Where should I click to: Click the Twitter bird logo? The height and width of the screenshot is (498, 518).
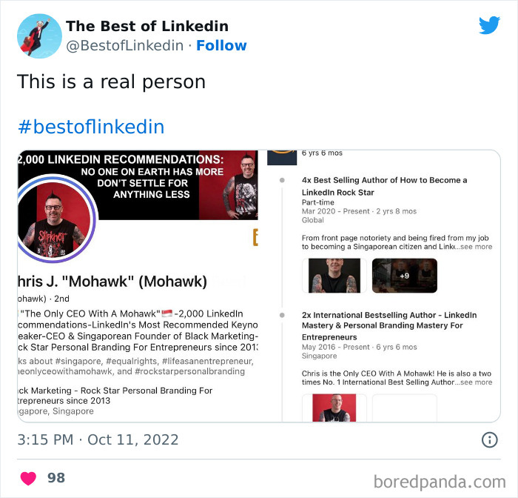[x=489, y=24]
